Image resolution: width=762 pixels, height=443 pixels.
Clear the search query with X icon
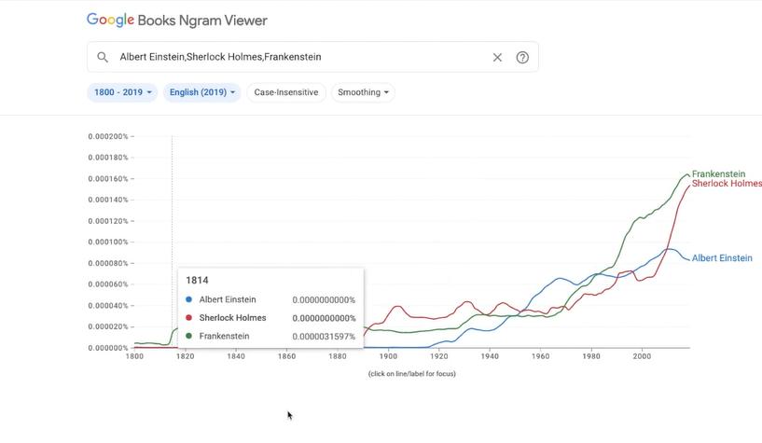497,57
